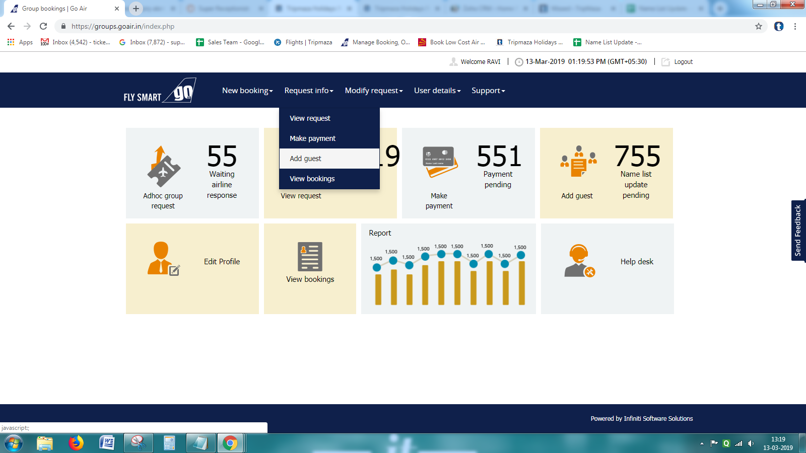Image resolution: width=806 pixels, height=453 pixels.
Task: Close the Group bookings | Go Air tab
Action: tap(117, 9)
